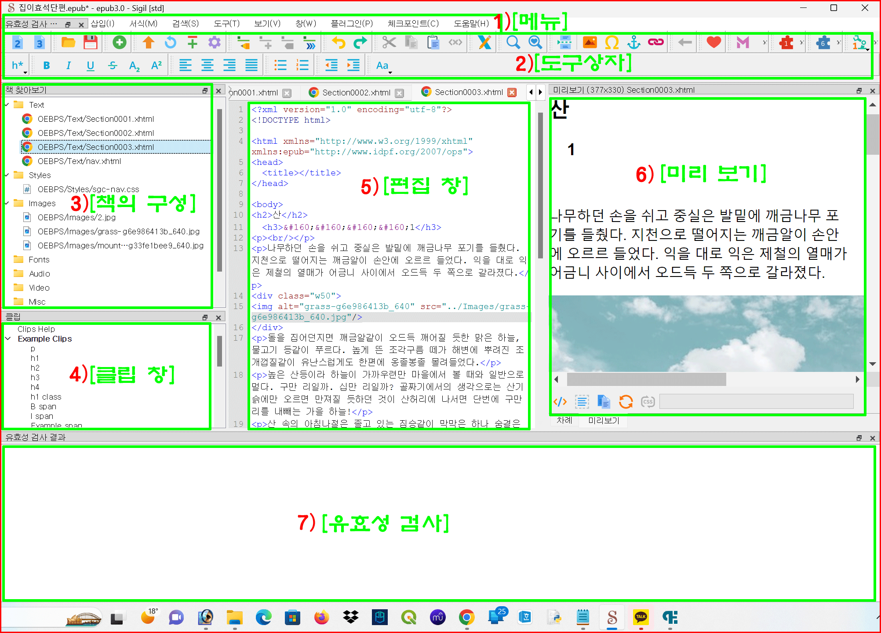Toggle underline formatting button
The width and height of the screenshot is (881, 633).
[90, 65]
